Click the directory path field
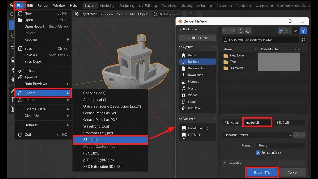This screenshot has width=318, height=179. [x=260, y=40]
